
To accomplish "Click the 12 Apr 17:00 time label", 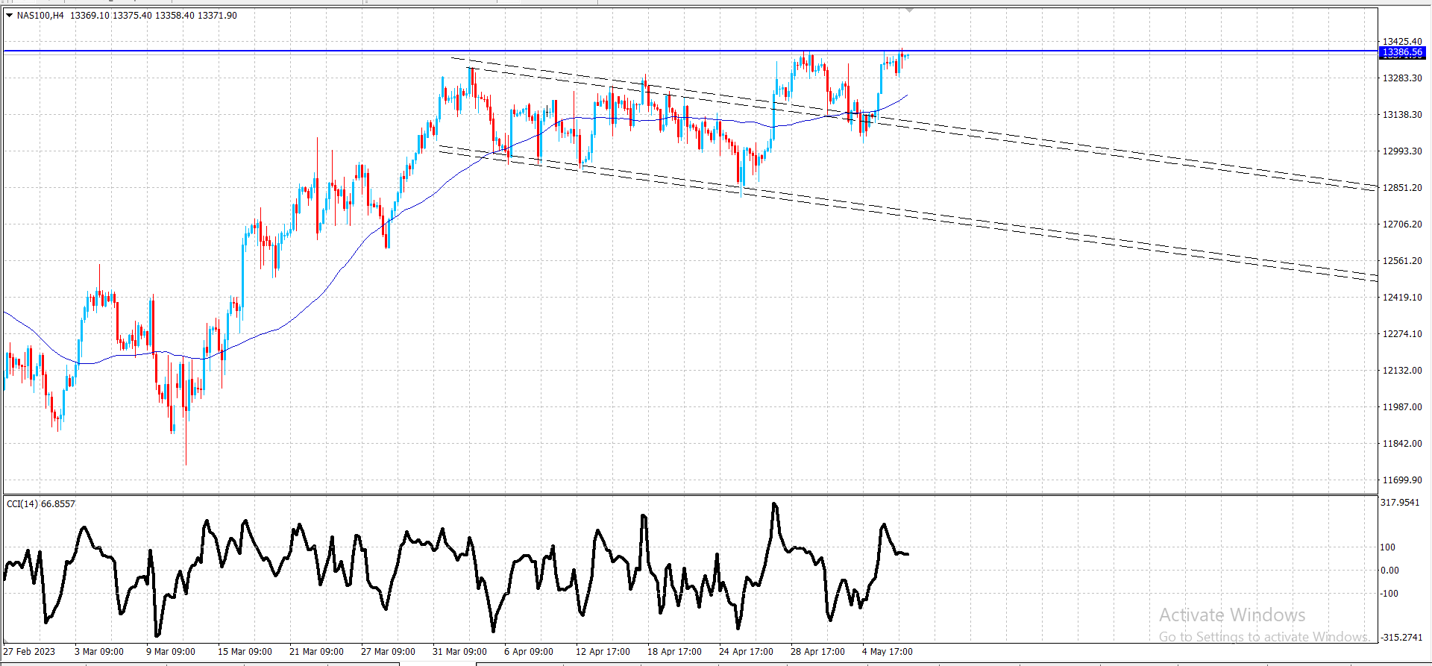I will (x=603, y=652).
